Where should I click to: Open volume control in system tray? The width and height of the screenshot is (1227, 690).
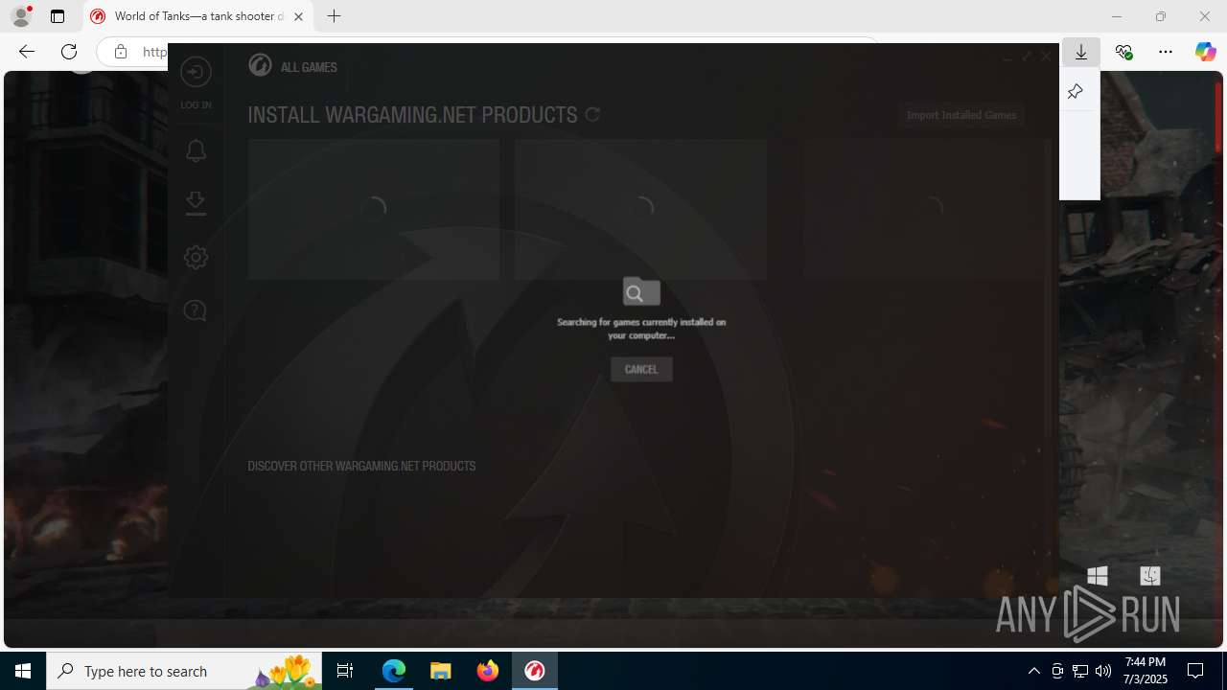(x=1103, y=671)
